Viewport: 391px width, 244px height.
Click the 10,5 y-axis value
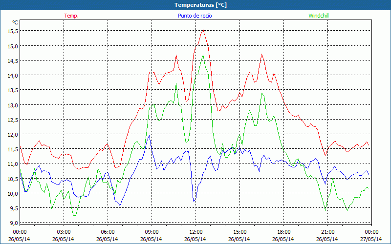pos(13,179)
